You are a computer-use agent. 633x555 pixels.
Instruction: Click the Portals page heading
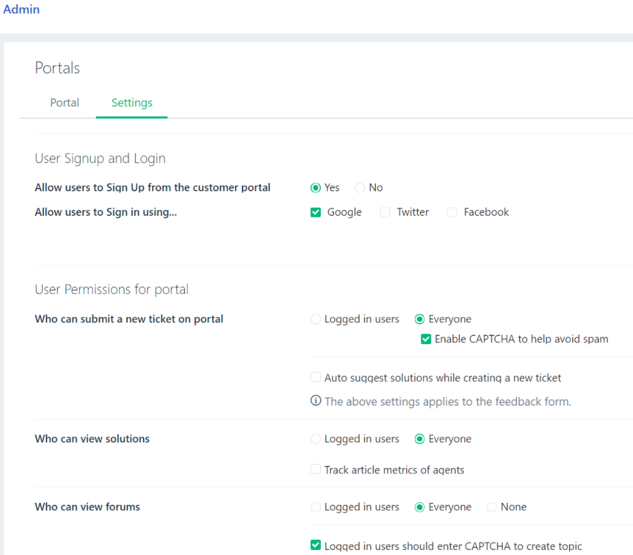pos(57,68)
